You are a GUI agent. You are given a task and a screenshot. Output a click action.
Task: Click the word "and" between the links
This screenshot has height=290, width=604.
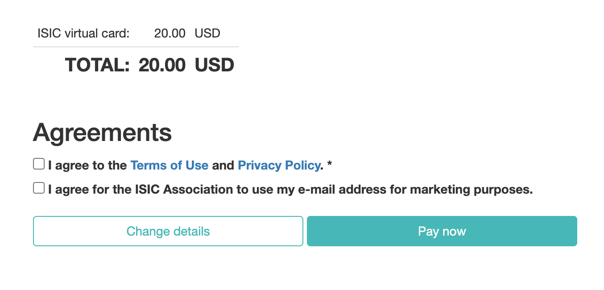click(x=223, y=166)
